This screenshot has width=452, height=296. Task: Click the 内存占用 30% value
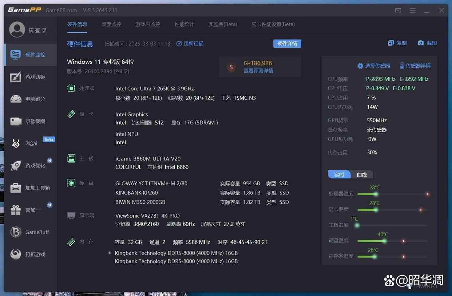(372, 153)
